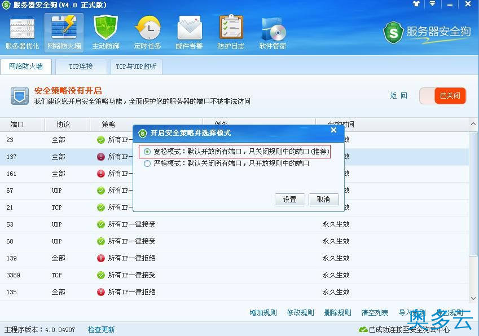Switch to the TCP连接 tab
479x336 pixels.
(x=81, y=67)
